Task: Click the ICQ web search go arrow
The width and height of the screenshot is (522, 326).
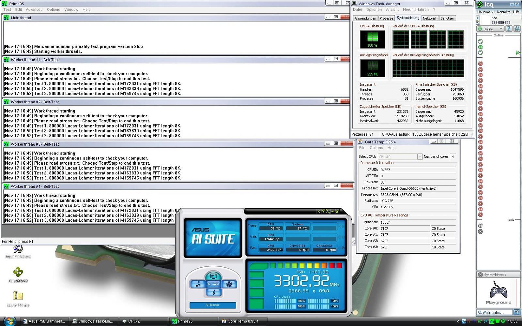Action: 517,312
